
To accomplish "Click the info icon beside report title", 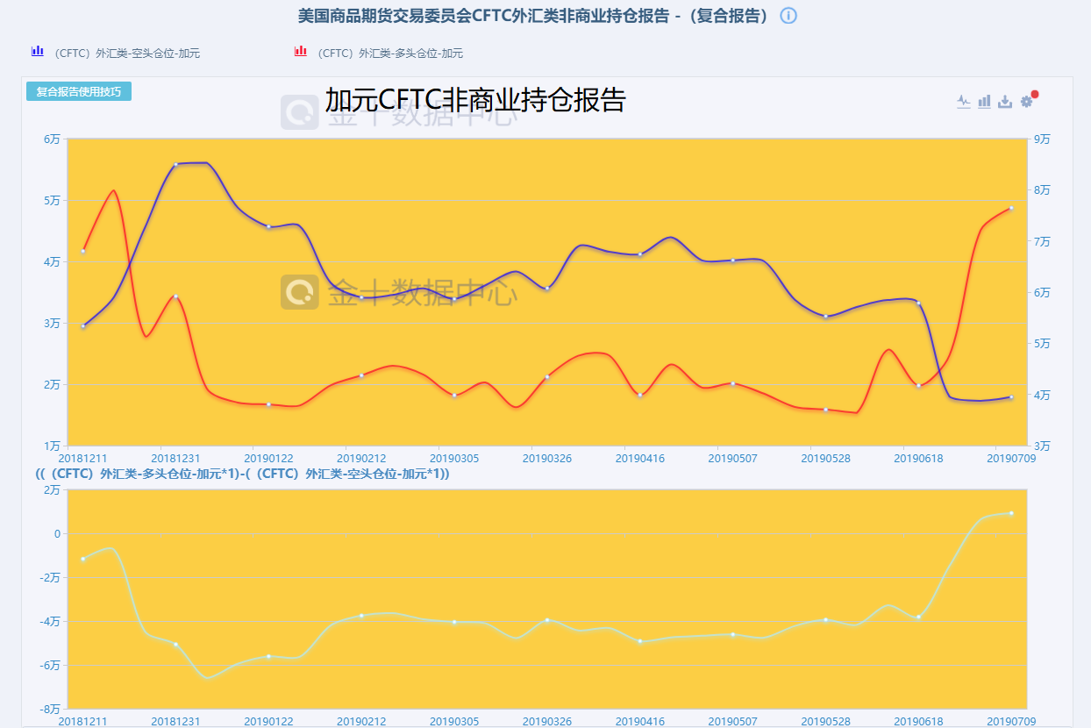I will pyautogui.click(x=788, y=16).
